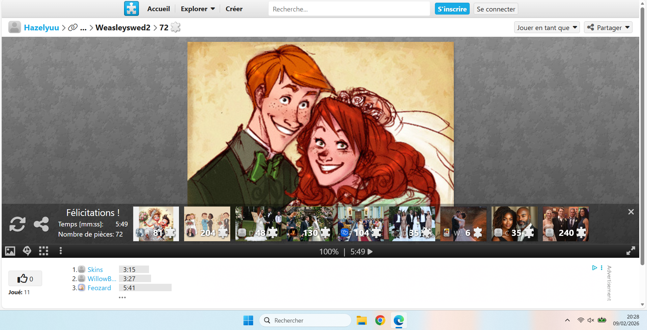Screen dimensions: 647x330
Task: Show the puzzle image preview icon
Action: pyautogui.click(x=10, y=251)
